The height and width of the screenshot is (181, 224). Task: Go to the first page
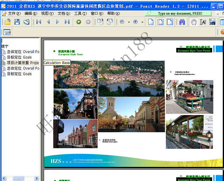pos(39,22)
